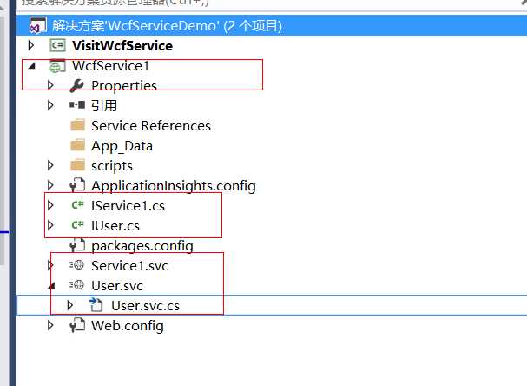Screen dimensions: 527x386
Task: Expand the Properties node
Action: [50, 85]
